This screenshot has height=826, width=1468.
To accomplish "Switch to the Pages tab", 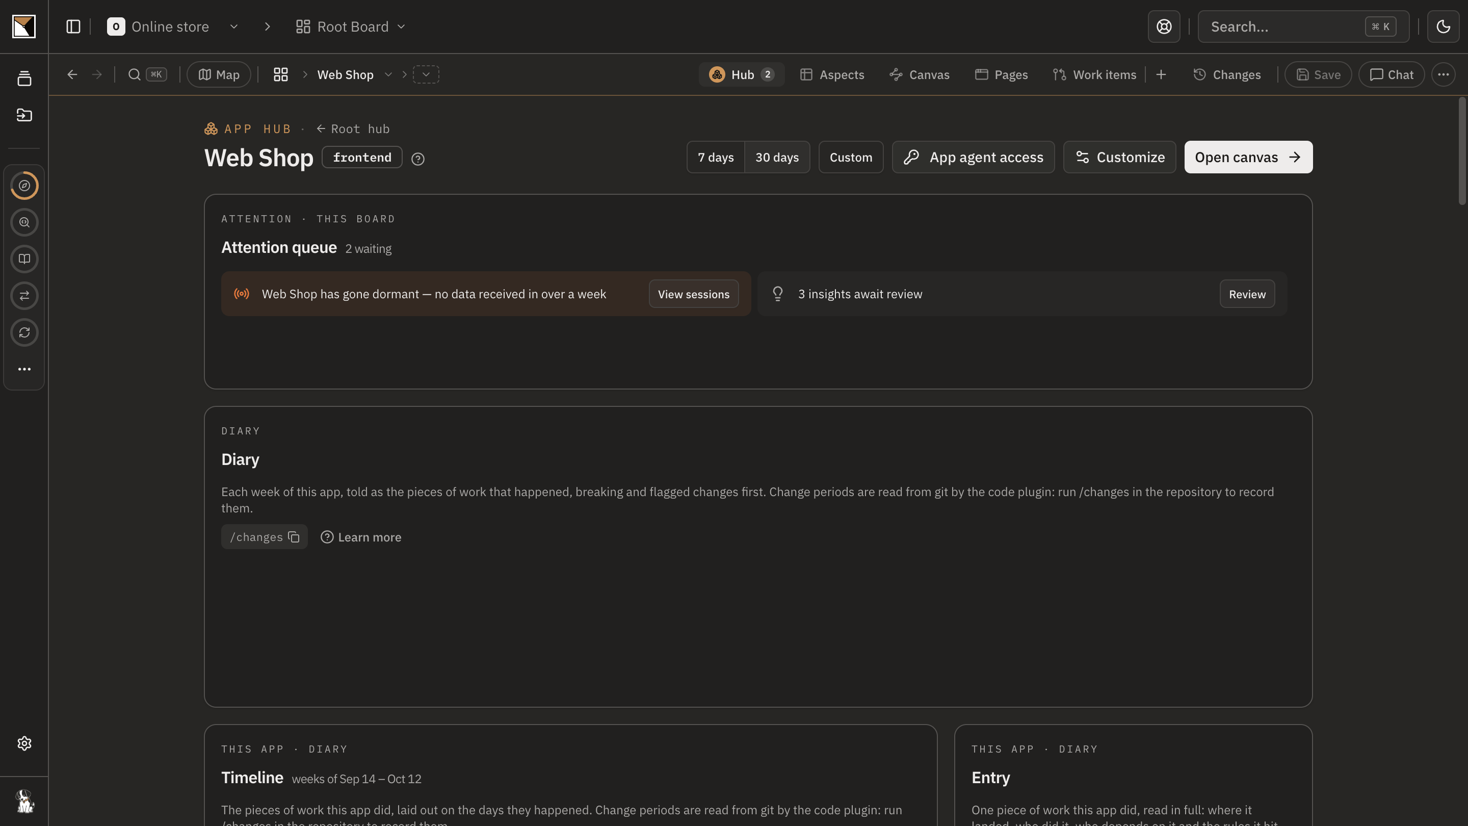I will [1001, 74].
